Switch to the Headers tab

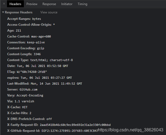click(x=15, y=4)
